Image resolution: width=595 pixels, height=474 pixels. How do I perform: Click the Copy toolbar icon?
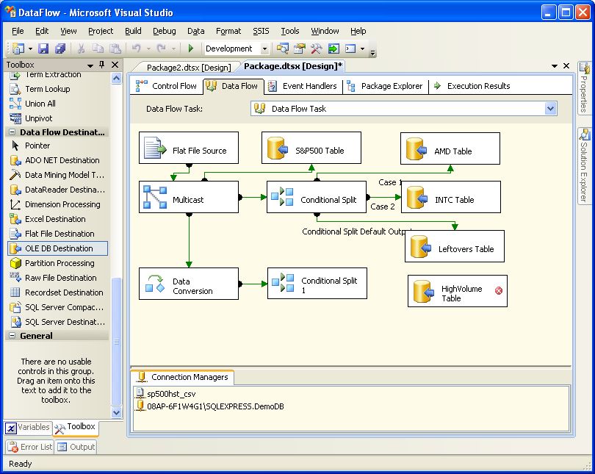(x=98, y=49)
